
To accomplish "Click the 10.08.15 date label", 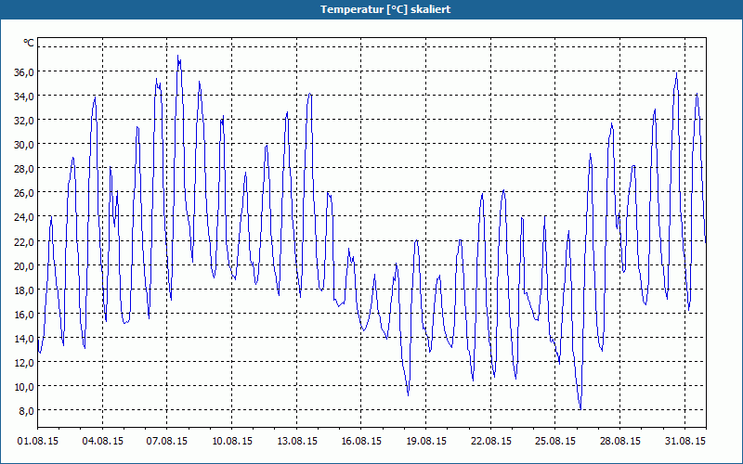I will 232,441.
